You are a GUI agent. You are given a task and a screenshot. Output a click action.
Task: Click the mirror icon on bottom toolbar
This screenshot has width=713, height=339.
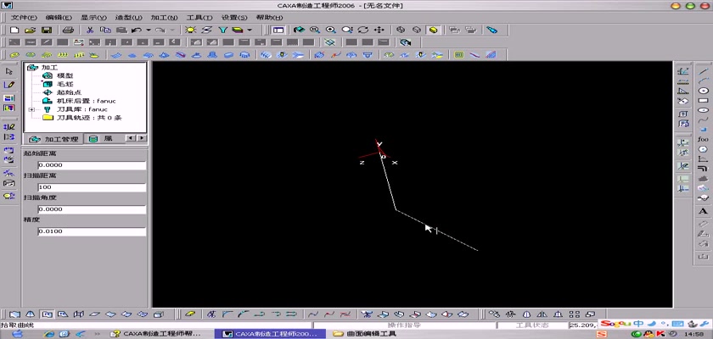click(542, 314)
